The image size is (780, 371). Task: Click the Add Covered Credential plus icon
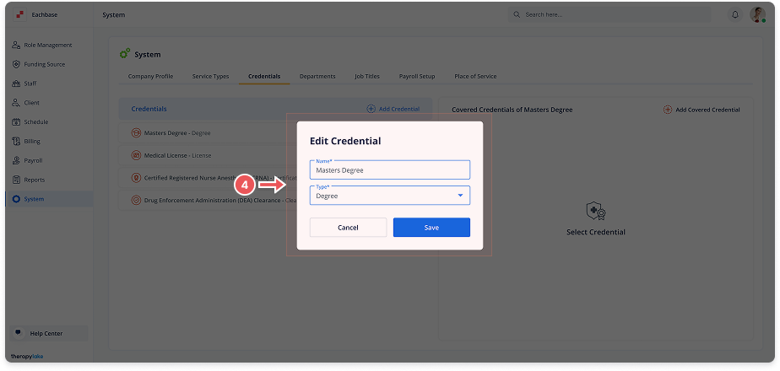[668, 110]
